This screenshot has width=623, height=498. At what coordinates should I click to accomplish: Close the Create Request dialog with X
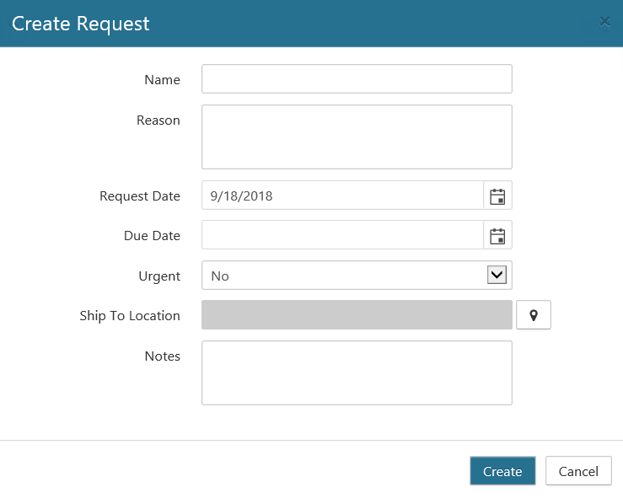pyautogui.click(x=604, y=22)
